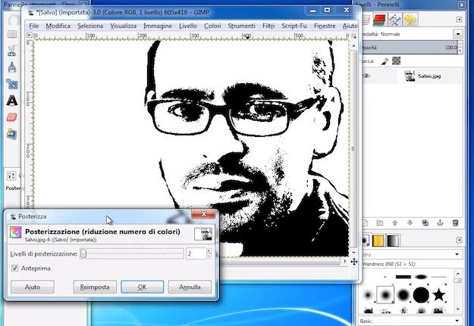Select the large solid round brush
474x326 pixels.
421,295
